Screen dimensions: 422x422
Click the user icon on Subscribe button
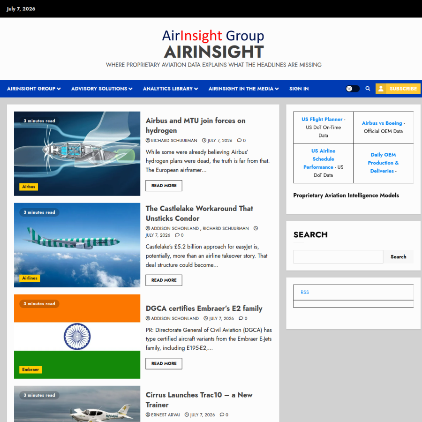381,89
